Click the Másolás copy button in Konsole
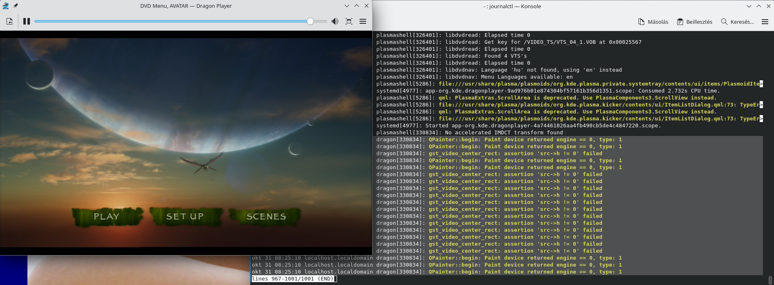The height and width of the screenshot is (285, 774). coord(653,22)
